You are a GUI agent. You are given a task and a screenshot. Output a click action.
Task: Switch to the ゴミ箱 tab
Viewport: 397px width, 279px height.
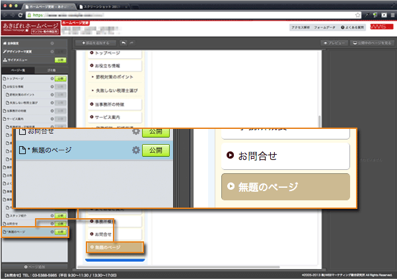pyautogui.click(x=52, y=69)
